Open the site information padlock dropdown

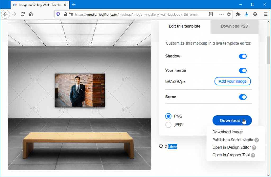coord(65,14)
